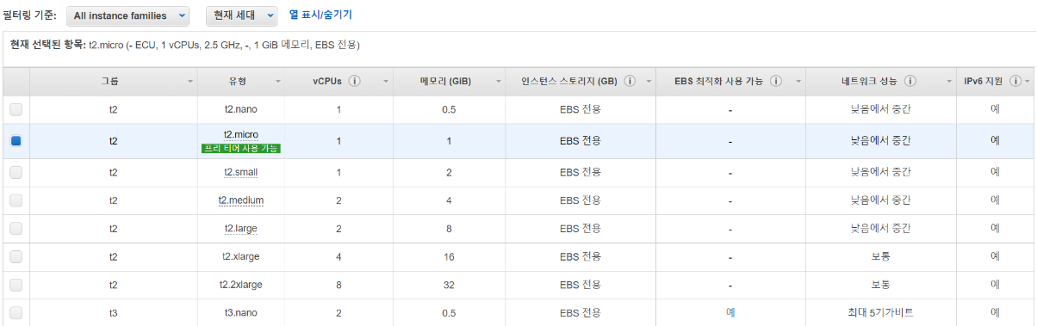Check the t2.xlarge row checkbox

pyautogui.click(x=16, y=256)
